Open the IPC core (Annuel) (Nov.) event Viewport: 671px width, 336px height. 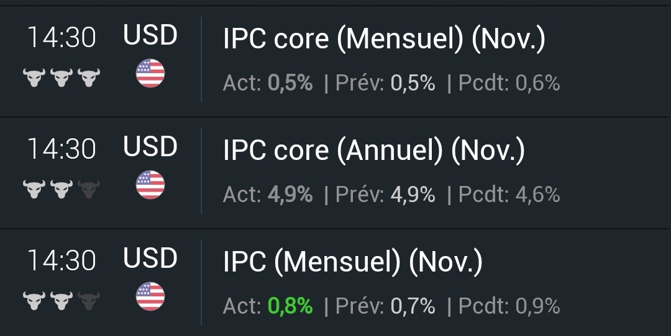click(x=373, y=151)
